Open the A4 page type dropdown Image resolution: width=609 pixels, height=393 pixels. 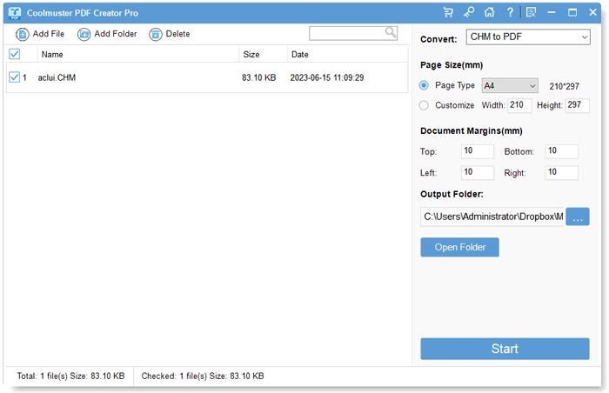click(510, 85)
